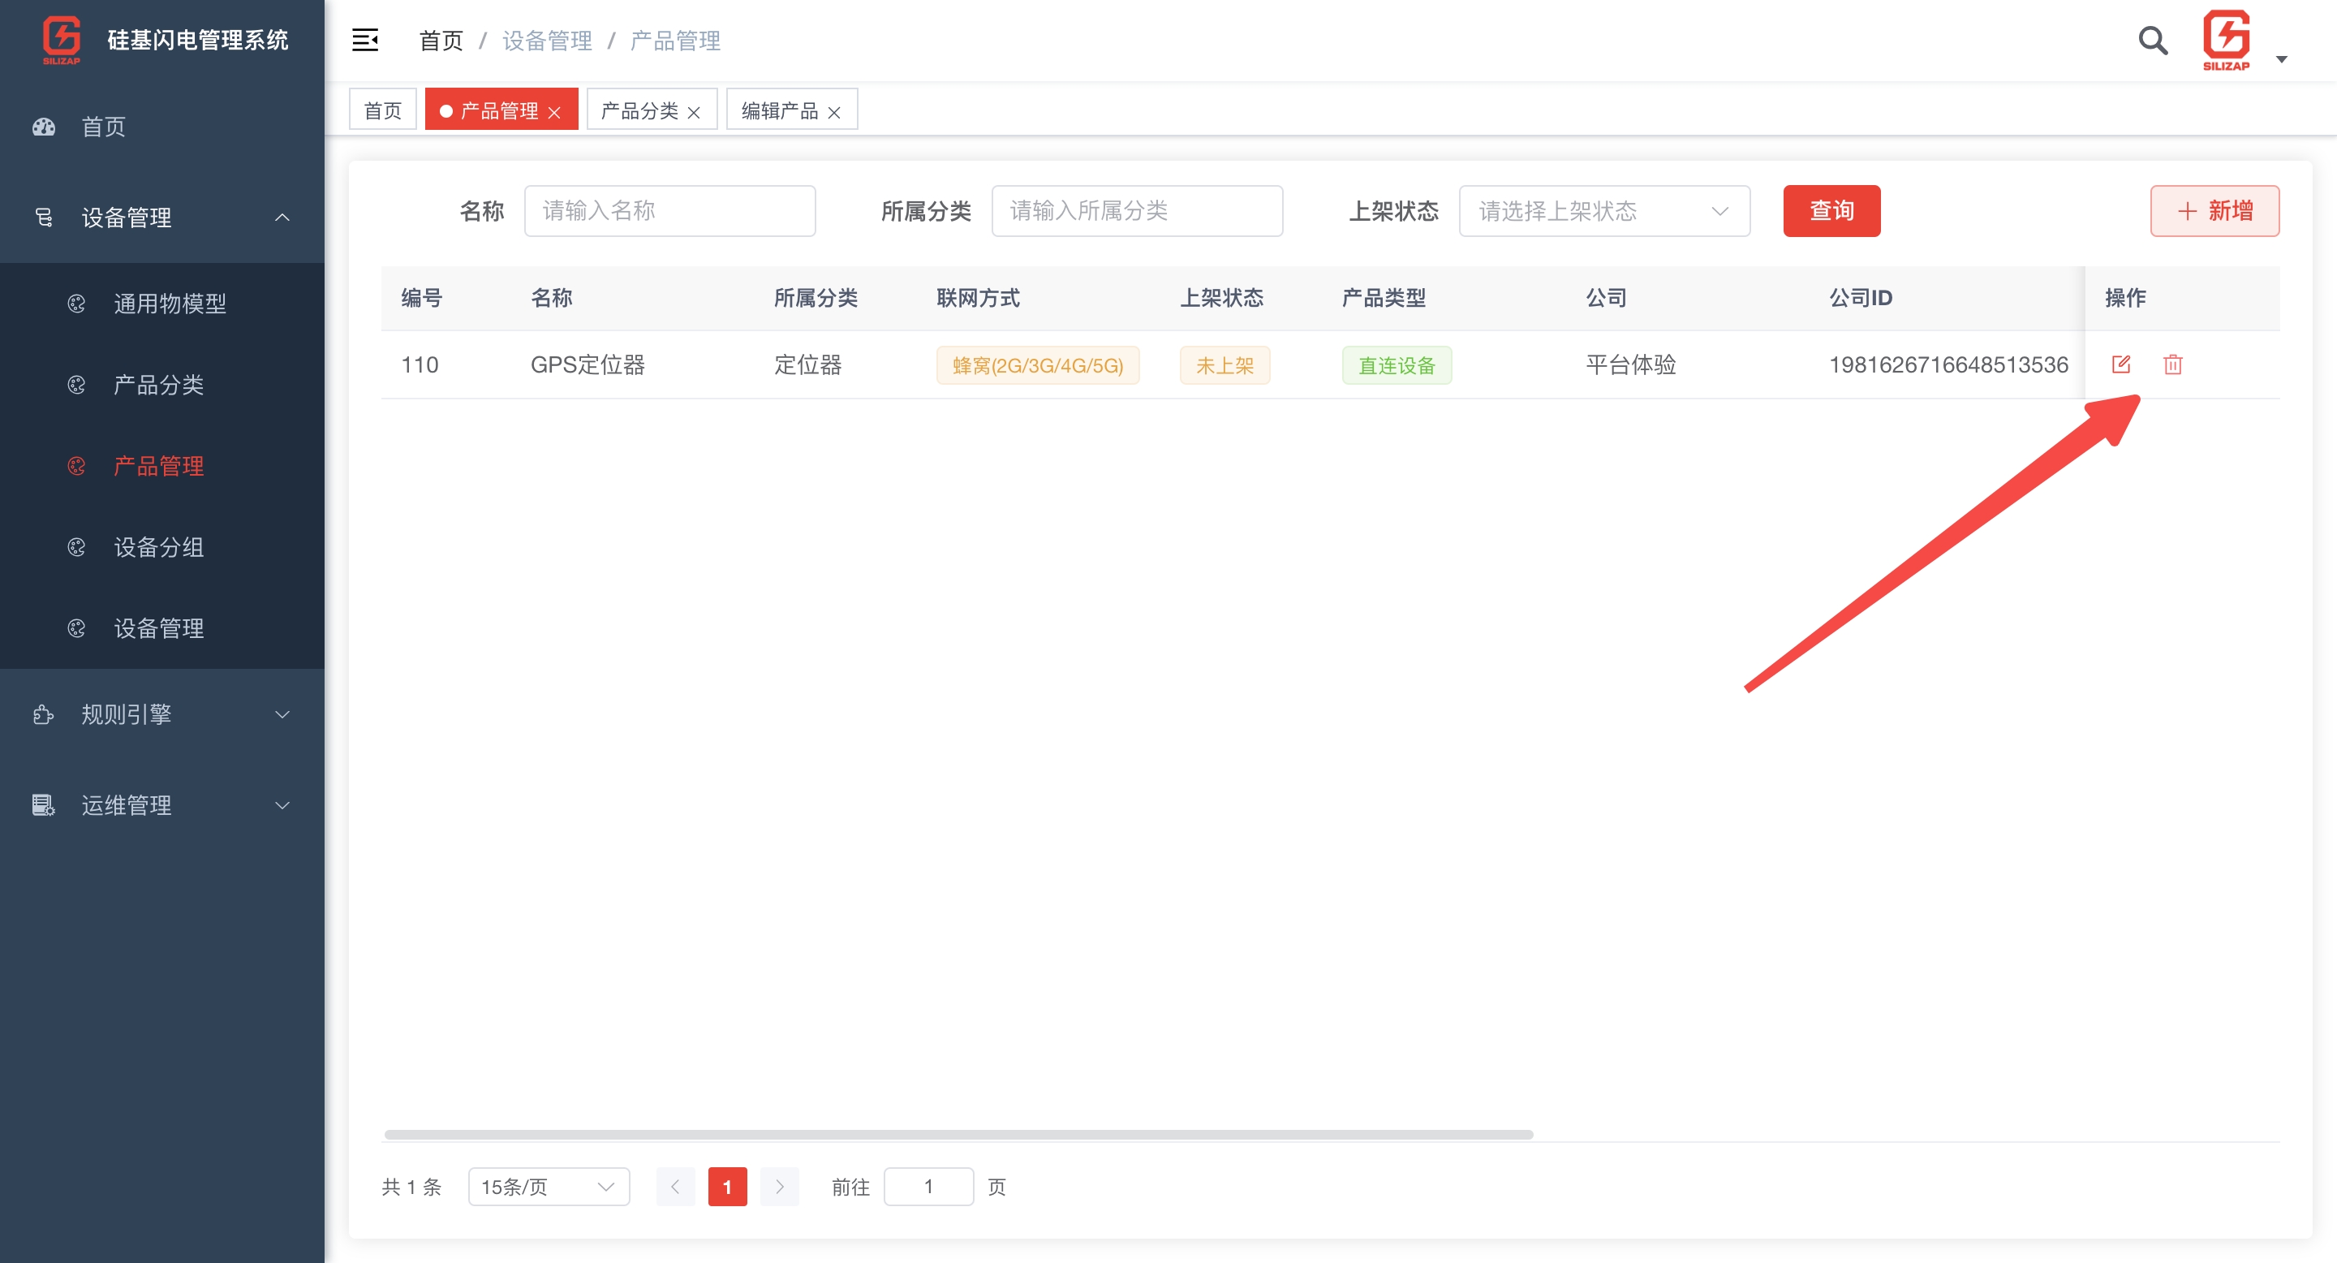Screen dimensions: 2337x1263
Task: Collapse the 设备管理 menu section
Action: coord(282,217)
